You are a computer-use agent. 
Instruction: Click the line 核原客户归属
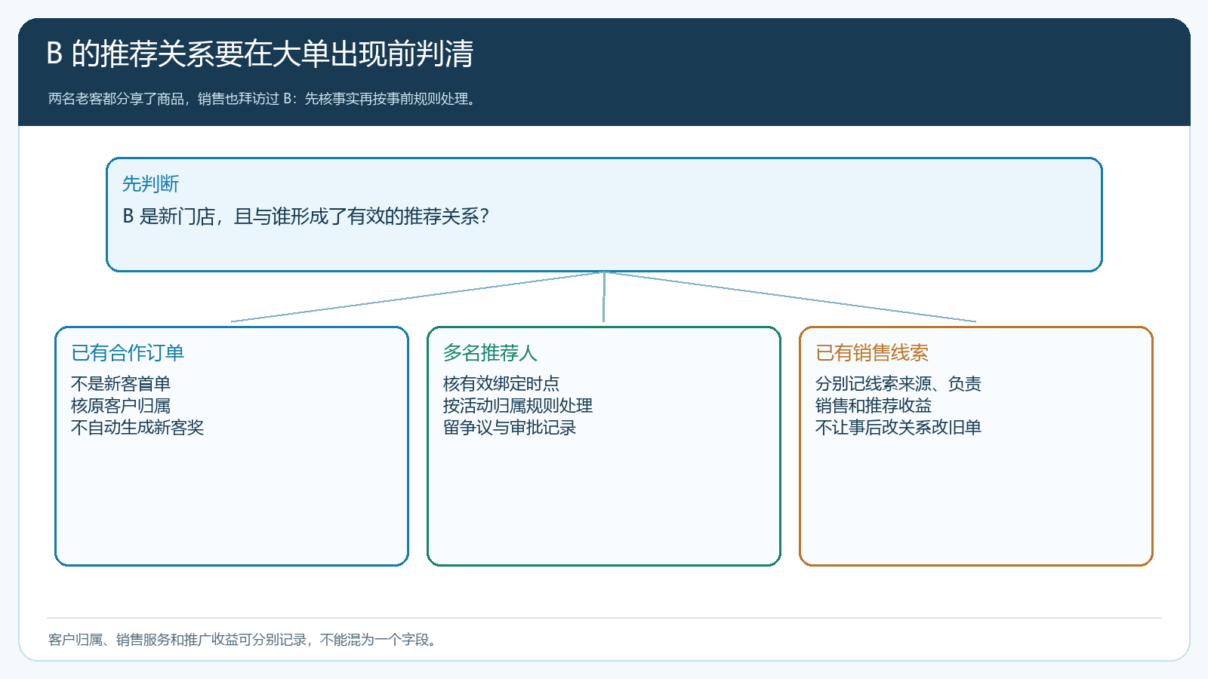[x=121, y=405]
